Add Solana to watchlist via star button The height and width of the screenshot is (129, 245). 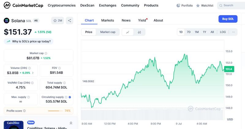click(x=58, y=21)
